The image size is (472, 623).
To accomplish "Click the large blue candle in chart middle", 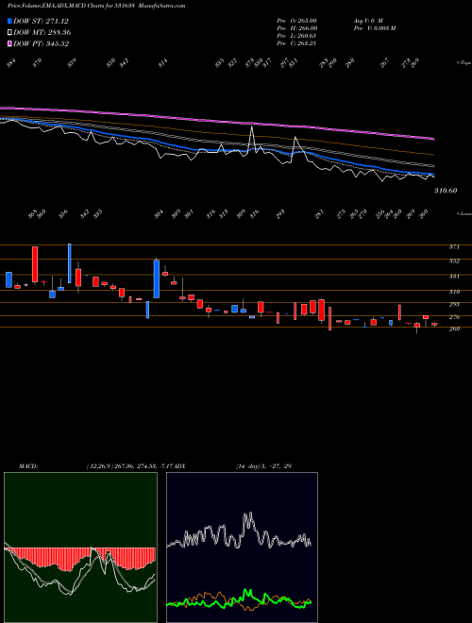I will pyautogui.click(x=157, y=278).
